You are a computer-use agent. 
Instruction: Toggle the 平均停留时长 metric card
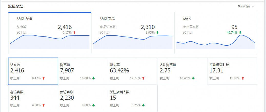pos(232,71)
